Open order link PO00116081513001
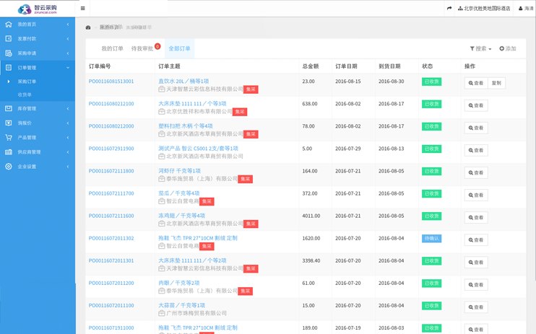 pos(111,82)
